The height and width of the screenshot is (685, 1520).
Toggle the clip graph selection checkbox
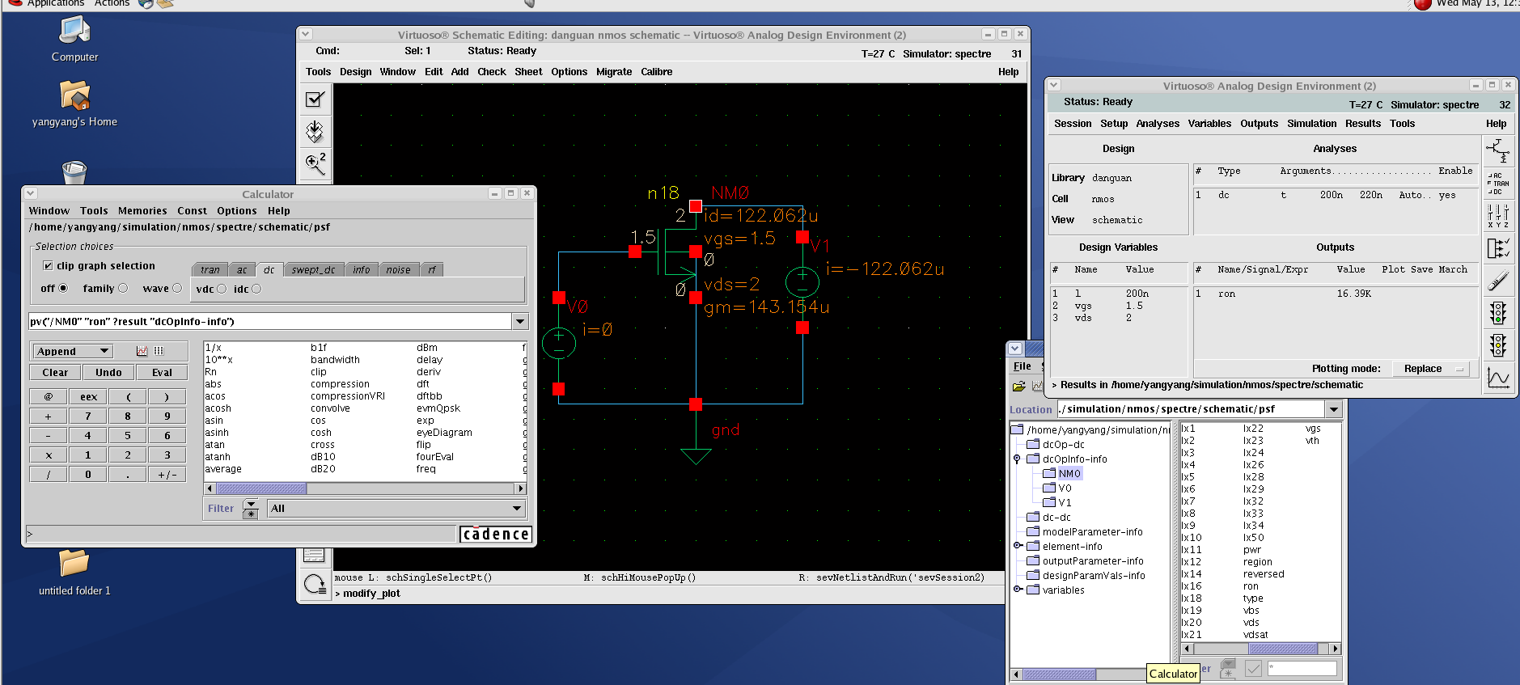click(x=48, y=266)
